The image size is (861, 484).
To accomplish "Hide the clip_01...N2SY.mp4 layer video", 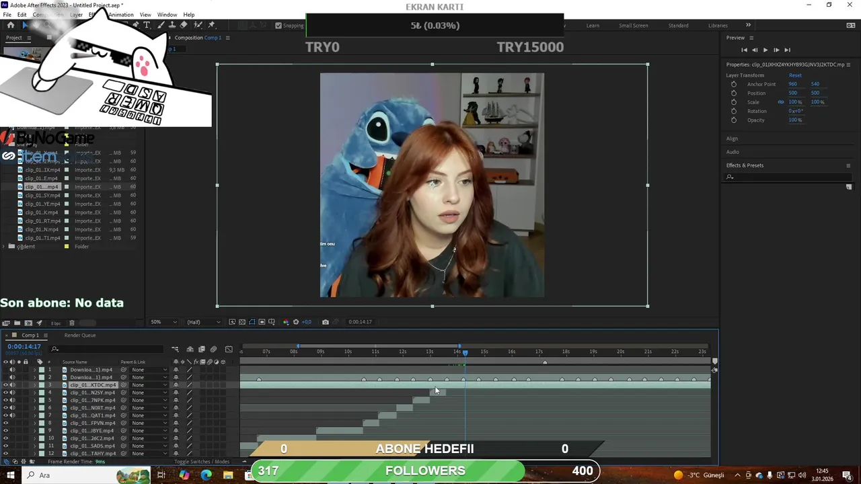I will [5, 393].
